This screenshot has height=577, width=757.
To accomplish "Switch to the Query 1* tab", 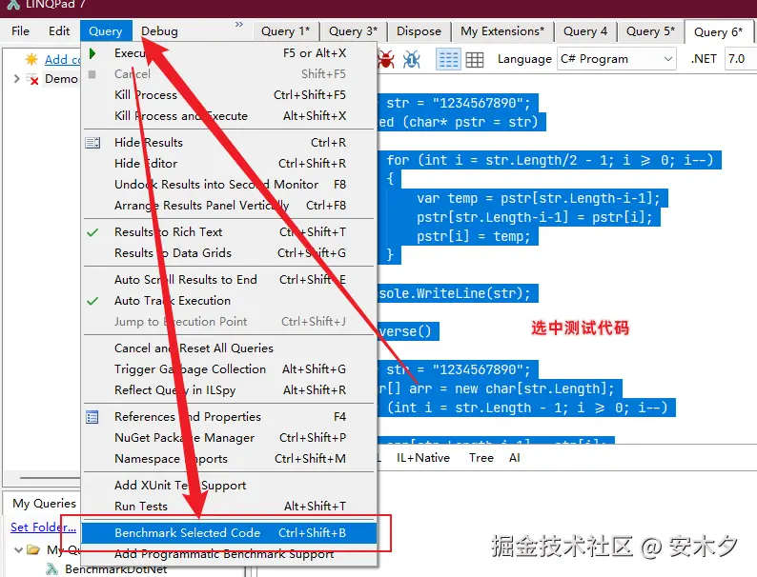I will click(x=285, y=31).
